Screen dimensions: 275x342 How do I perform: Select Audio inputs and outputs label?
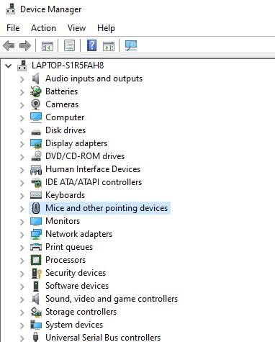click(x=94, y=78)
